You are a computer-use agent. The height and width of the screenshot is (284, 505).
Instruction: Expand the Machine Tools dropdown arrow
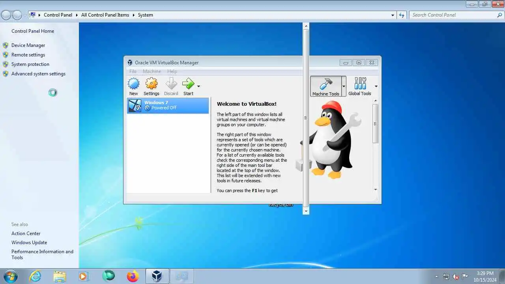point(344,86)
